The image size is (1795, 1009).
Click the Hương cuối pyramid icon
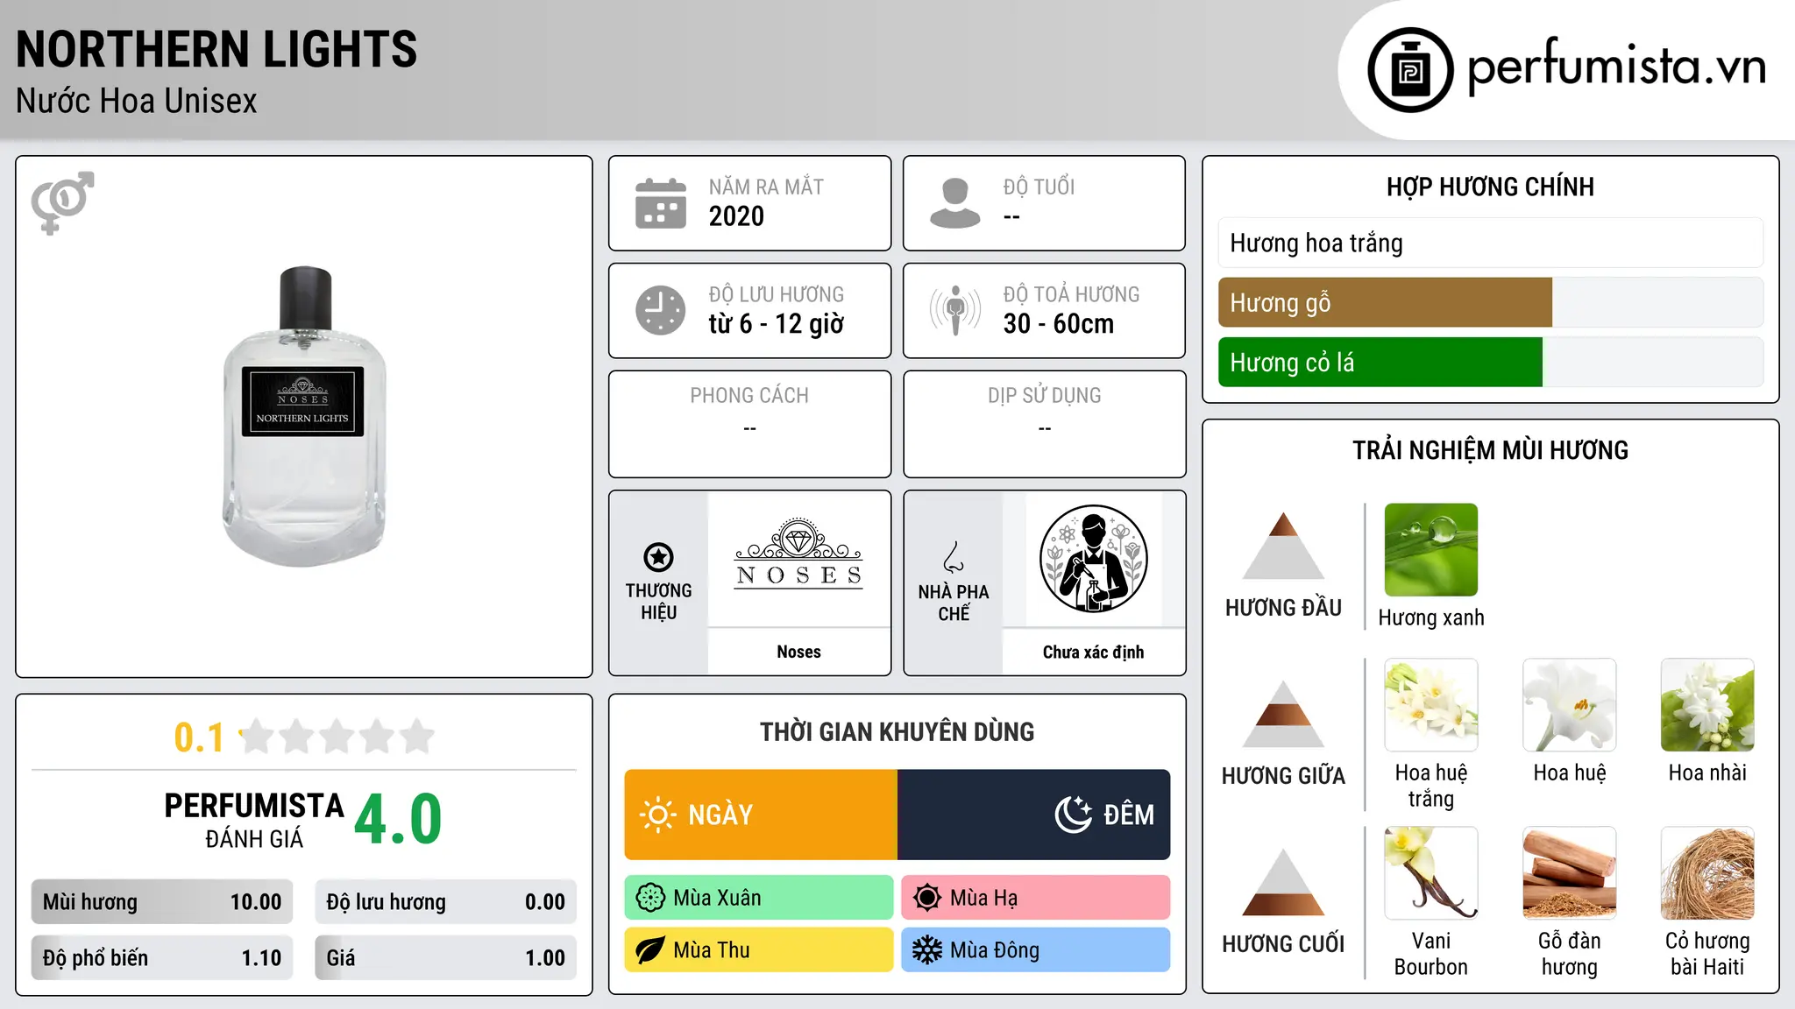coord(1283,882)
